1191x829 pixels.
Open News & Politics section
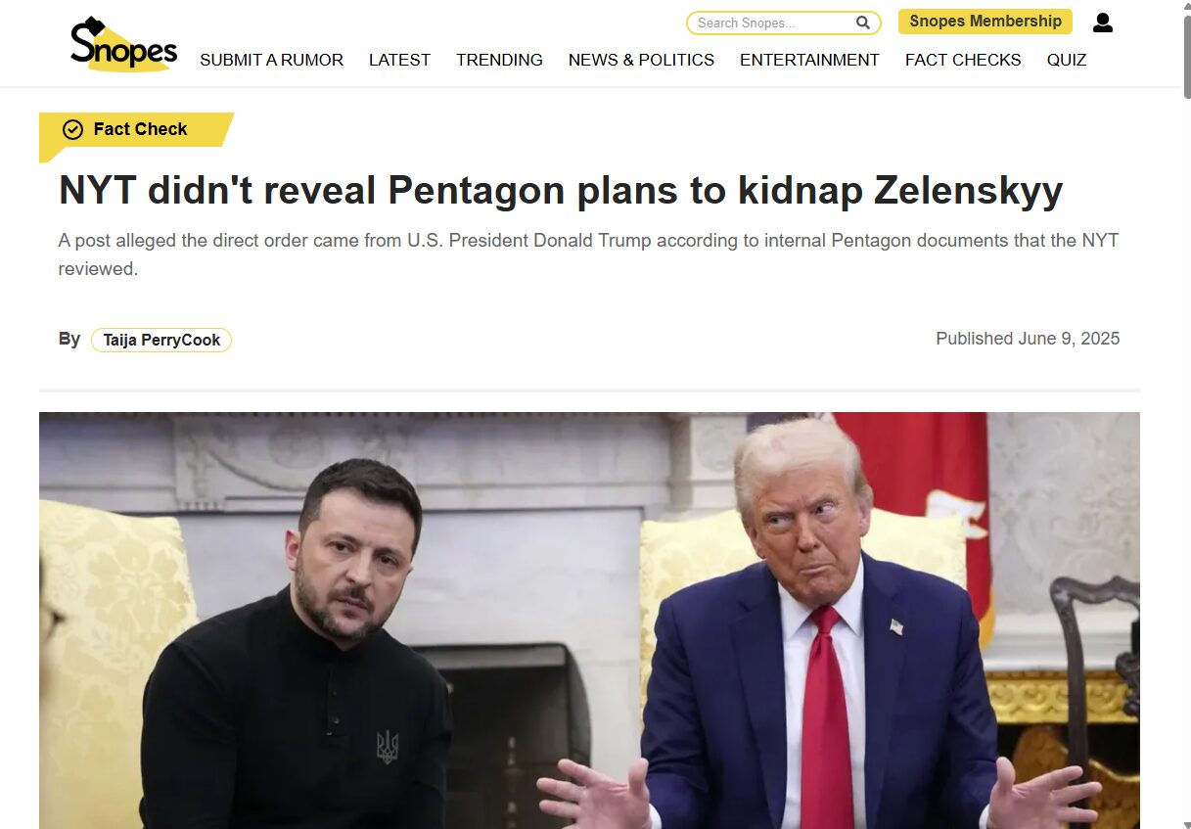pyautogui.click(x=641, y=60)
